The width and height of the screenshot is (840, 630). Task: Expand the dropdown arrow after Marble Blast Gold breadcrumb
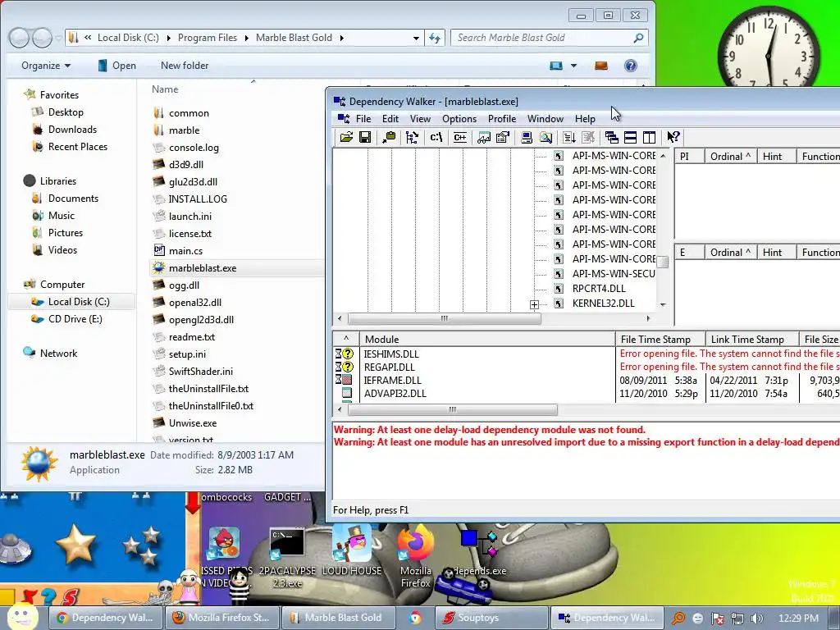342,38
